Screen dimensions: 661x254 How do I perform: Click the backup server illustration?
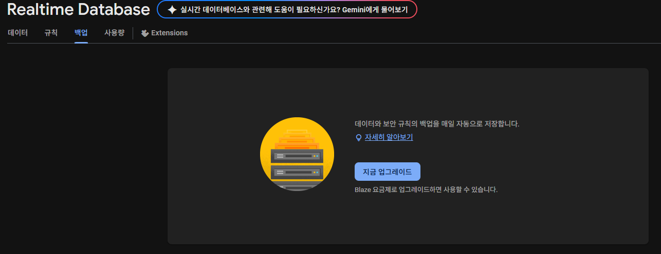(x=297, y=154)
